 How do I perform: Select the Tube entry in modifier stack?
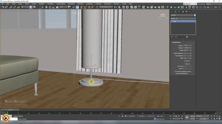pos(183,21)
